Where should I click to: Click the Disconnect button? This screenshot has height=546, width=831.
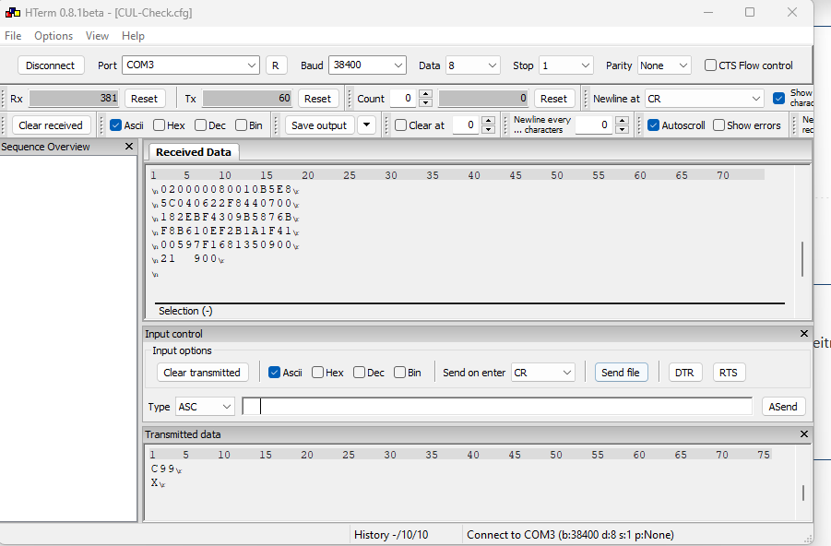point(51,65)
